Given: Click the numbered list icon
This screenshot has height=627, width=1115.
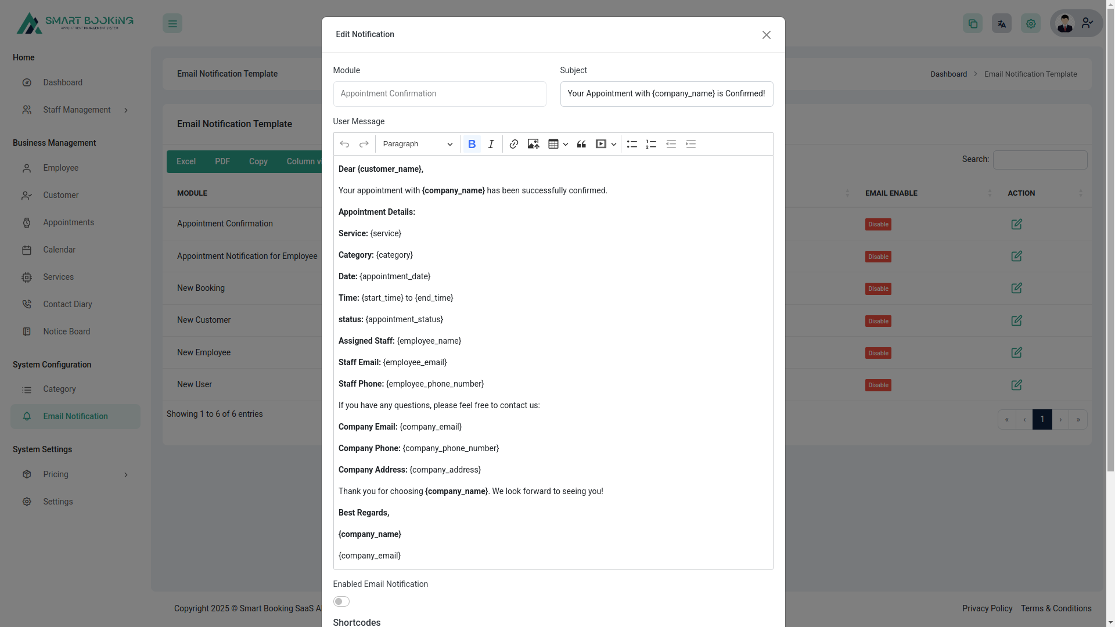Looking at the screenshot, I should [x=650, y=144].
